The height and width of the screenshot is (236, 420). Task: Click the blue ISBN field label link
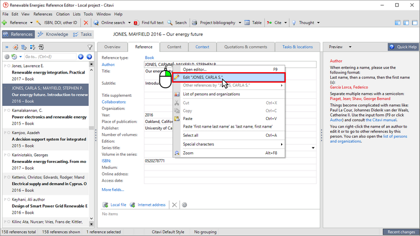pos(106,161)
